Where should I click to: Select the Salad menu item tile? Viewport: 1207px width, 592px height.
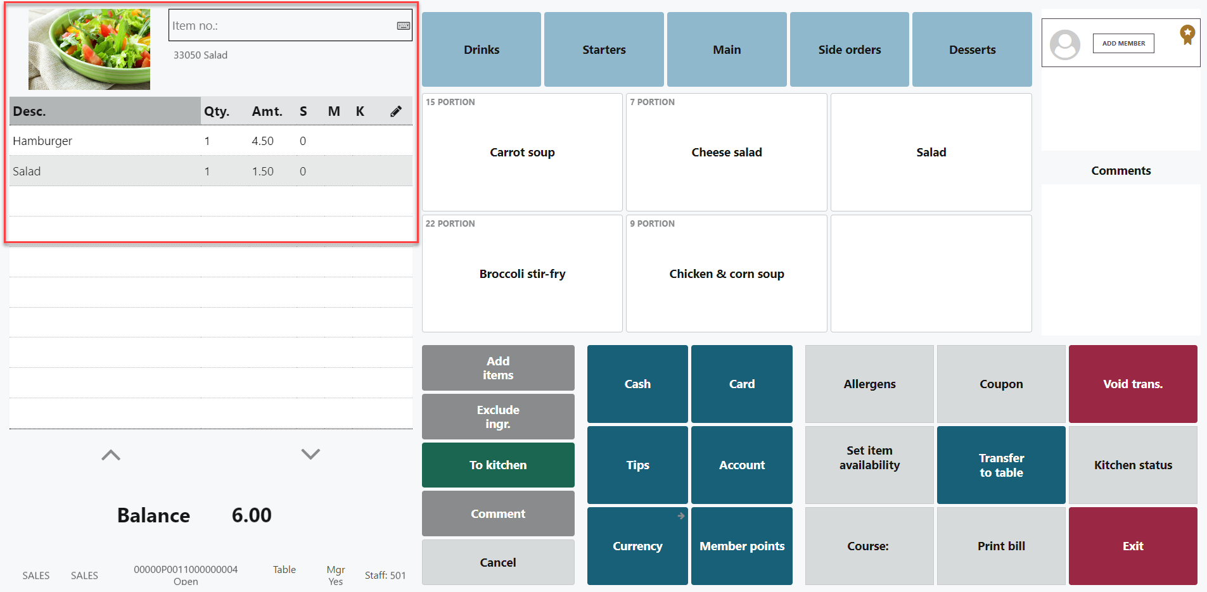(x=931, y=152)
